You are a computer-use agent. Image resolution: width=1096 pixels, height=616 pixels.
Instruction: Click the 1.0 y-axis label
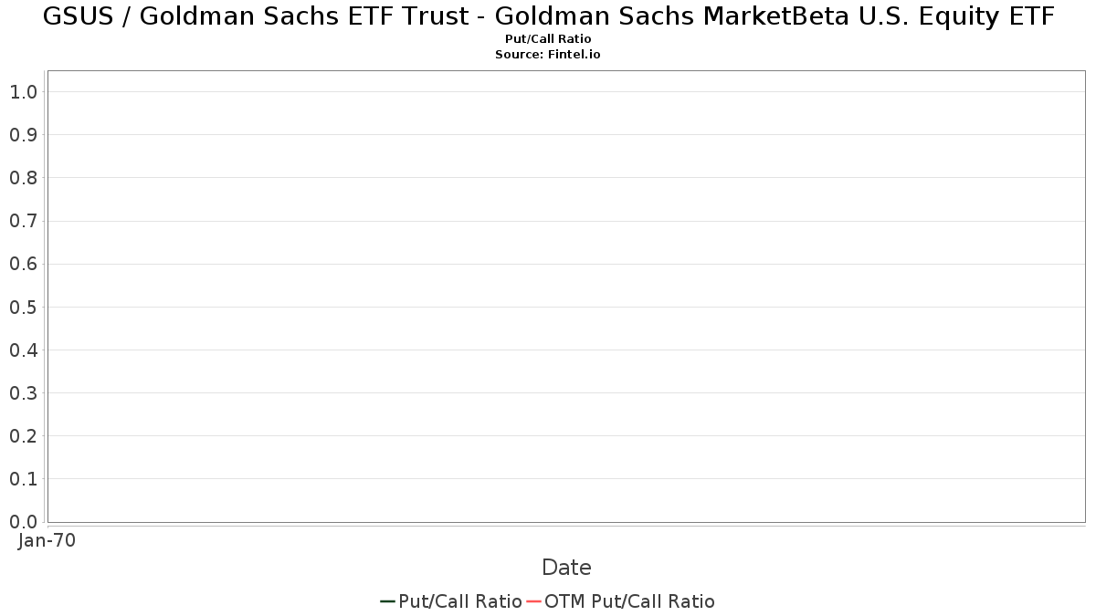click(x=23, y=92)
